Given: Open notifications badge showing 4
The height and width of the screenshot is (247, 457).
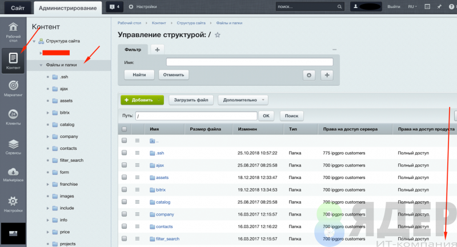Looking at the screenshot, I should point(115,7).
